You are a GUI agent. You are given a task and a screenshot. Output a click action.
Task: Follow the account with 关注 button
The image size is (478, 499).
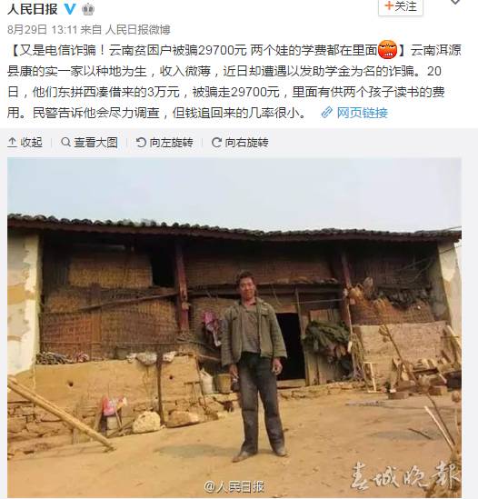401,6
